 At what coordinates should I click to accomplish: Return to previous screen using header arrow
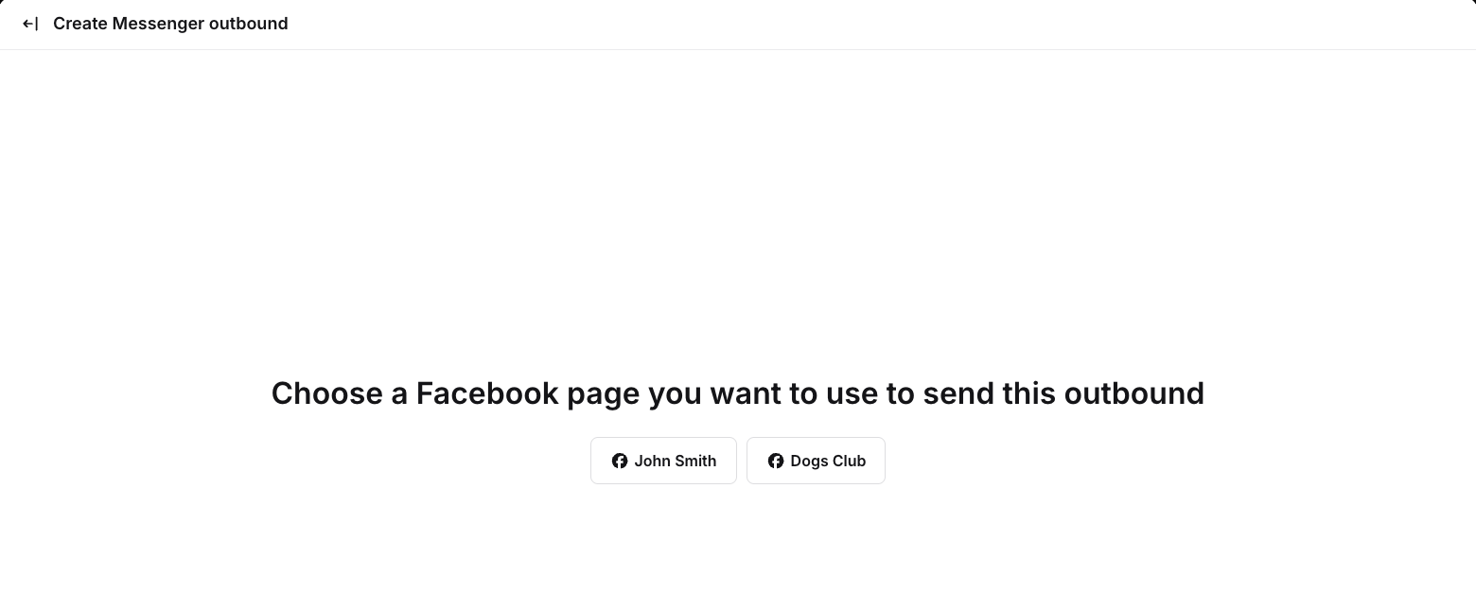coord(30,24)
